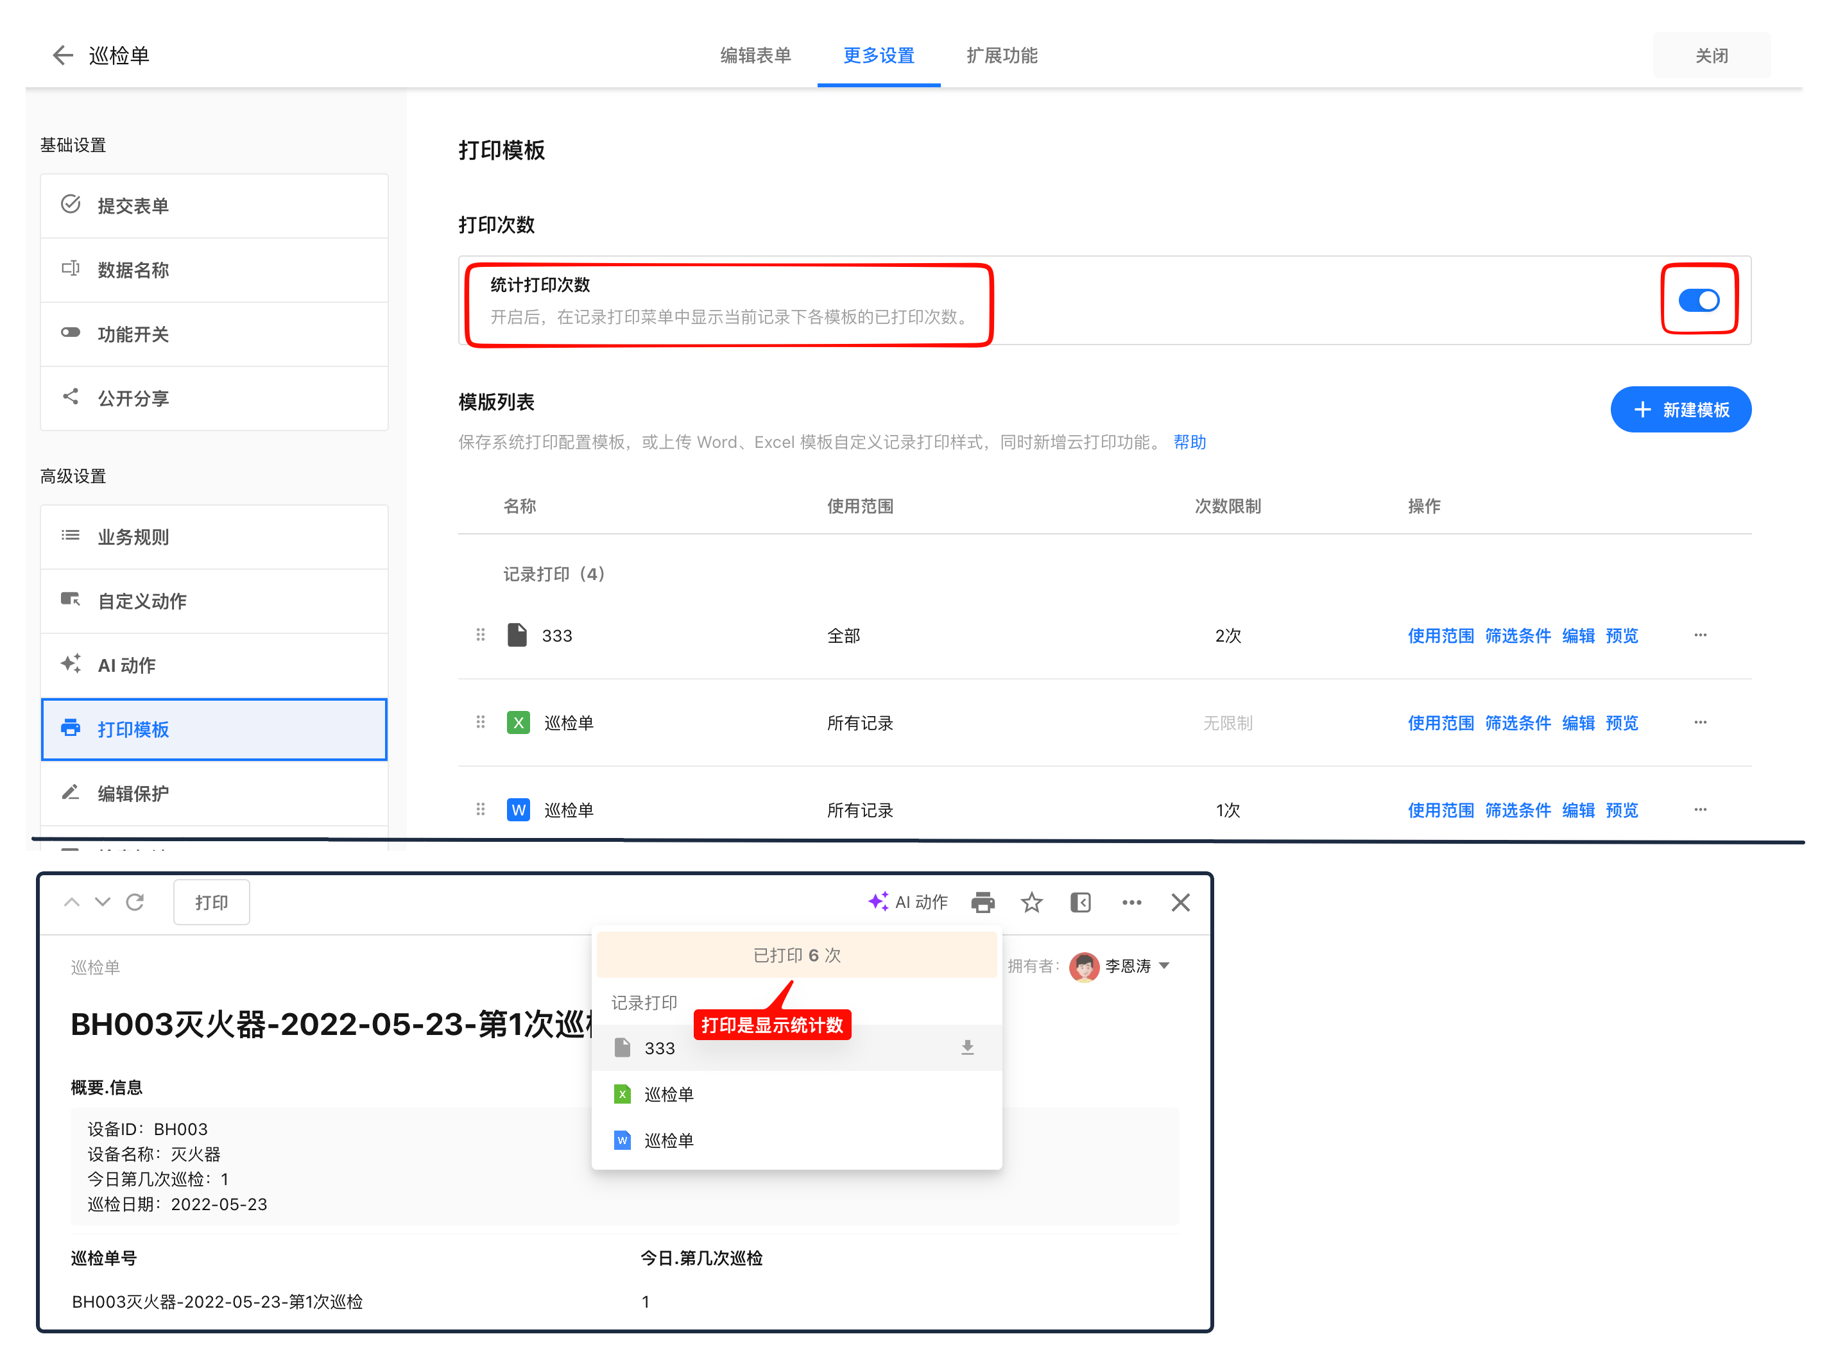Click 编辑 for Word 巡检单 template

(1578, 810)
